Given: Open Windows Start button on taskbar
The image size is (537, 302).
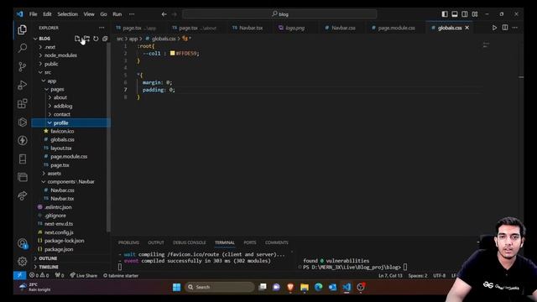Looking at the screenshot, I should click(176, 287).
